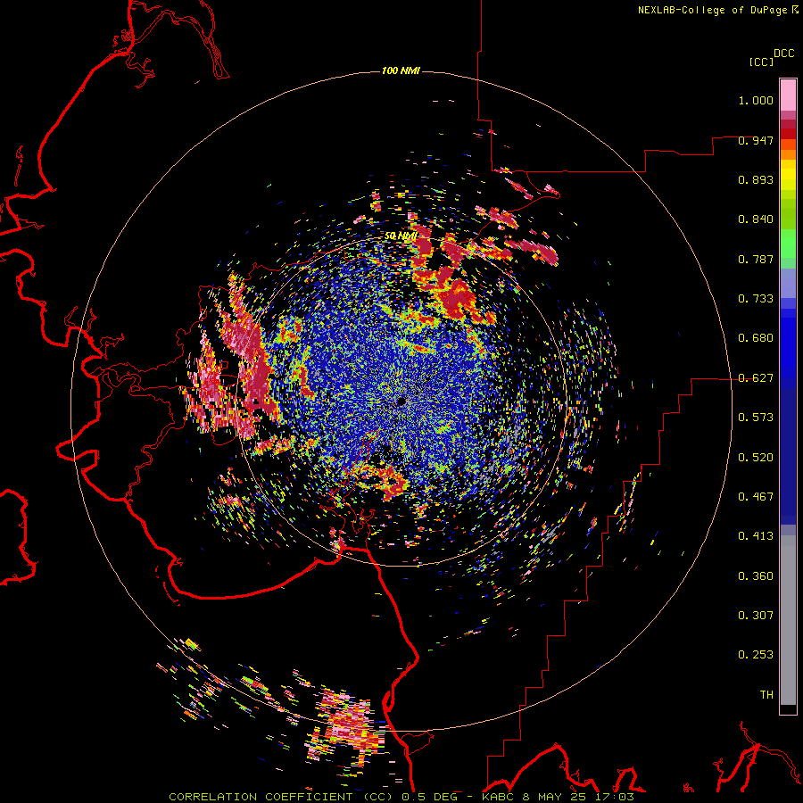This screenshot has height=803, width=803.
Task: Select the 0.787 legend value
Action: pyautogui.click(x=756, y=259)
